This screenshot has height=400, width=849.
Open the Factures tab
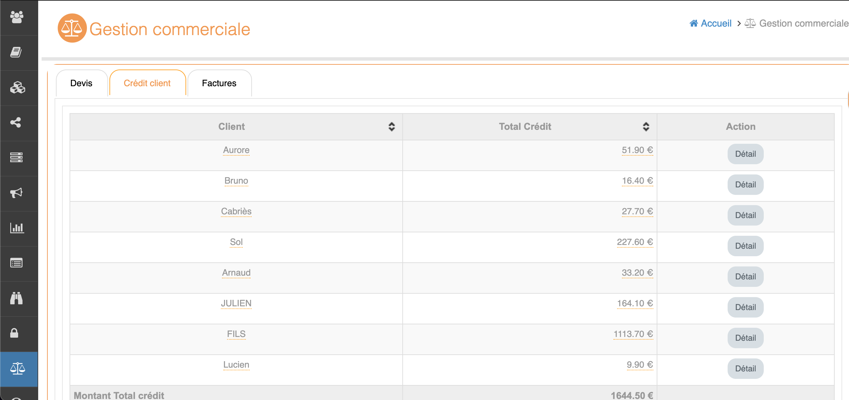(x=219, y=83)
